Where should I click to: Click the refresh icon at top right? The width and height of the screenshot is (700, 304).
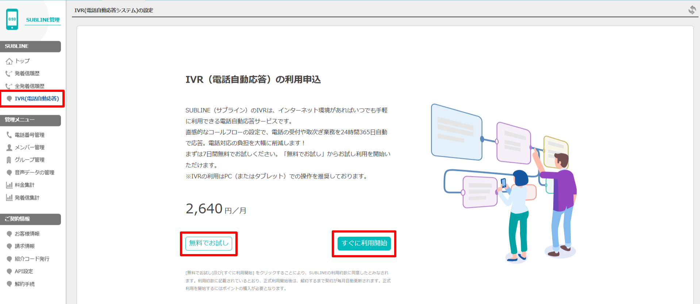(x=692, y=10)
